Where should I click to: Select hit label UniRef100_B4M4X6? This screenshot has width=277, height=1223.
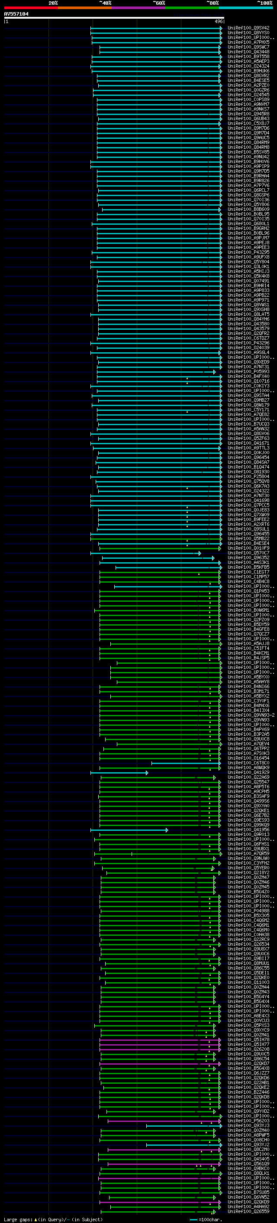[x=248, y=705]
